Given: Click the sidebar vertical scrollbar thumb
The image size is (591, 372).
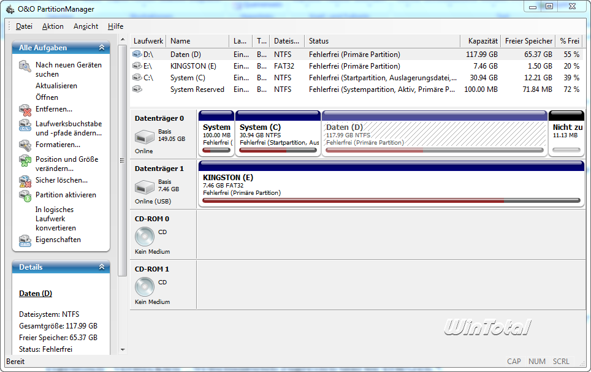Looking at the screenshot, I should pos(123,161).
